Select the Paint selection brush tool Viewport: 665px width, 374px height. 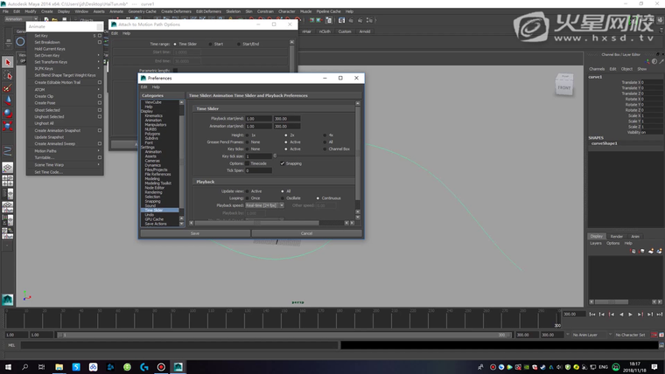tap(8, 88)
